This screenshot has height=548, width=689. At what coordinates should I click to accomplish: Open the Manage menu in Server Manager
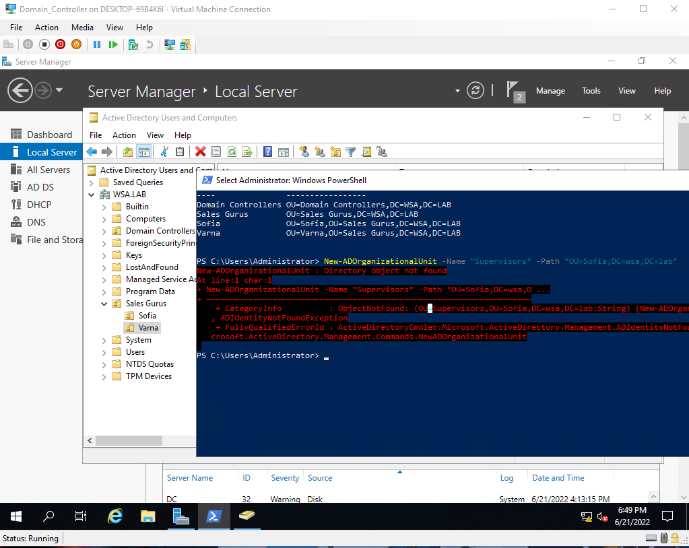550,91
